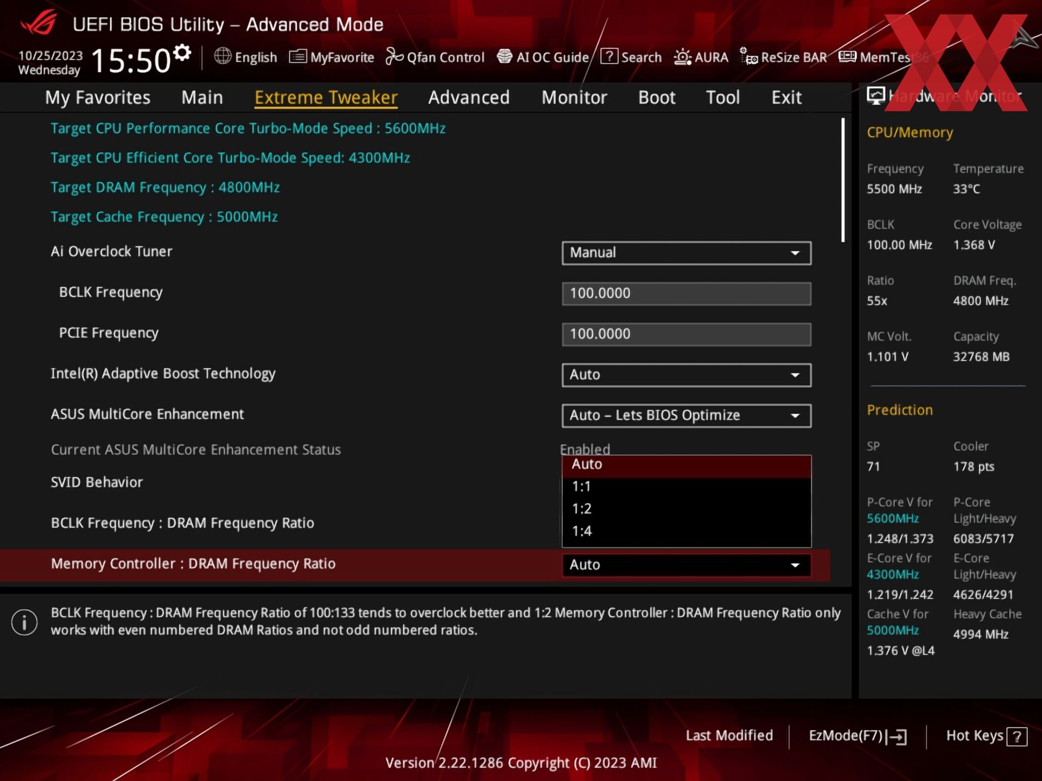Click the 15:50 clock display
The height and width of the screenshot is (781, 1042).
click(131, 60)
